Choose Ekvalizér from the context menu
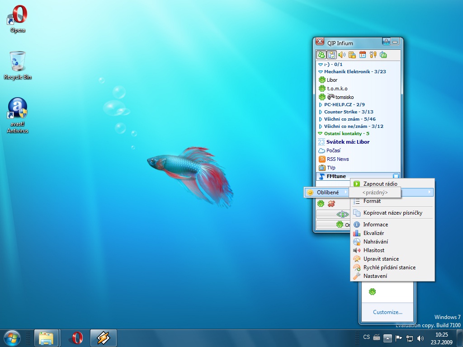Viewport: 463px width, 347px height. 373,233
